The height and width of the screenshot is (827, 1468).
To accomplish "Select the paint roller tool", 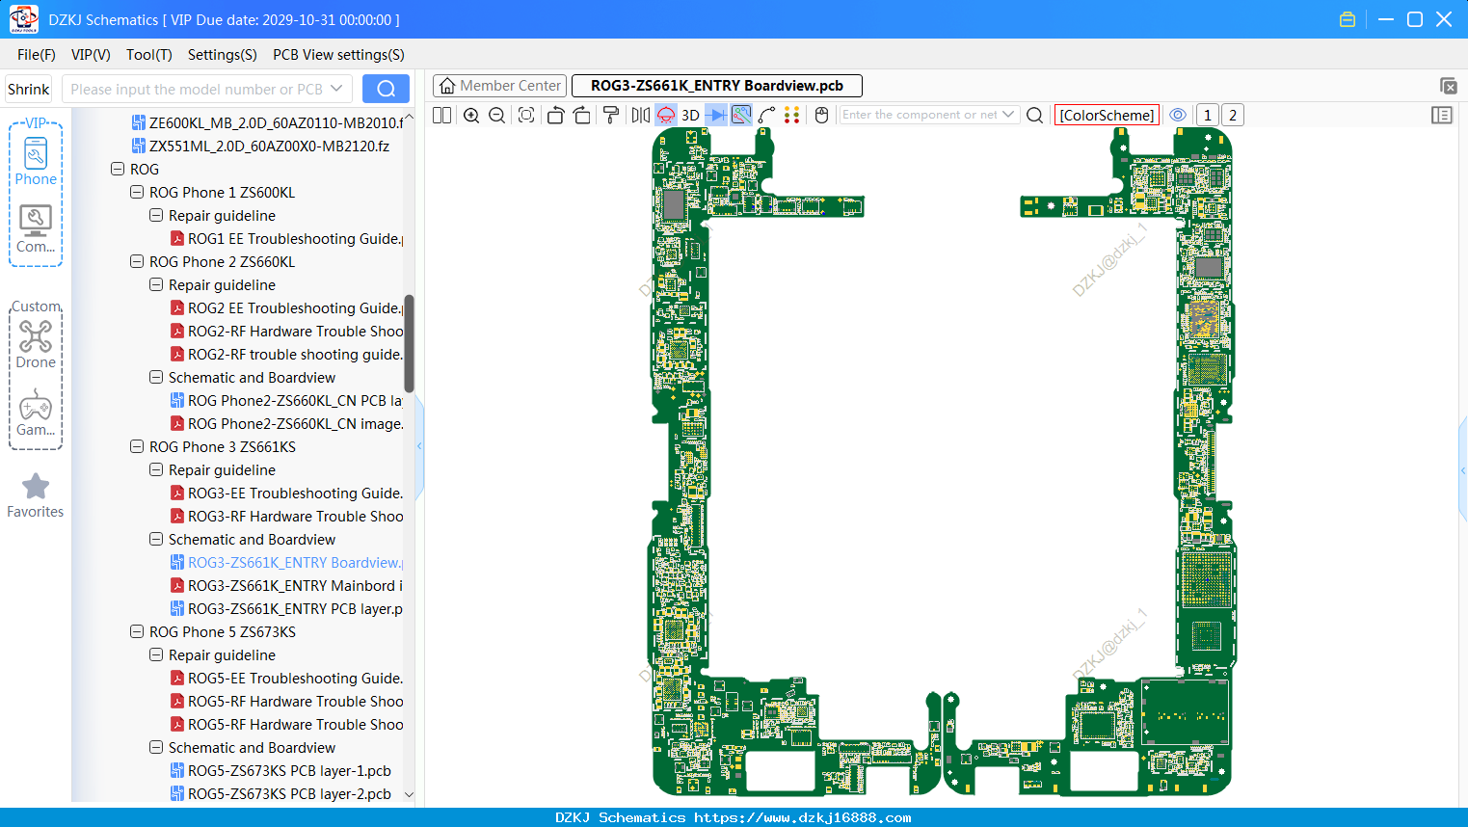I will click(x=611, y=116).
